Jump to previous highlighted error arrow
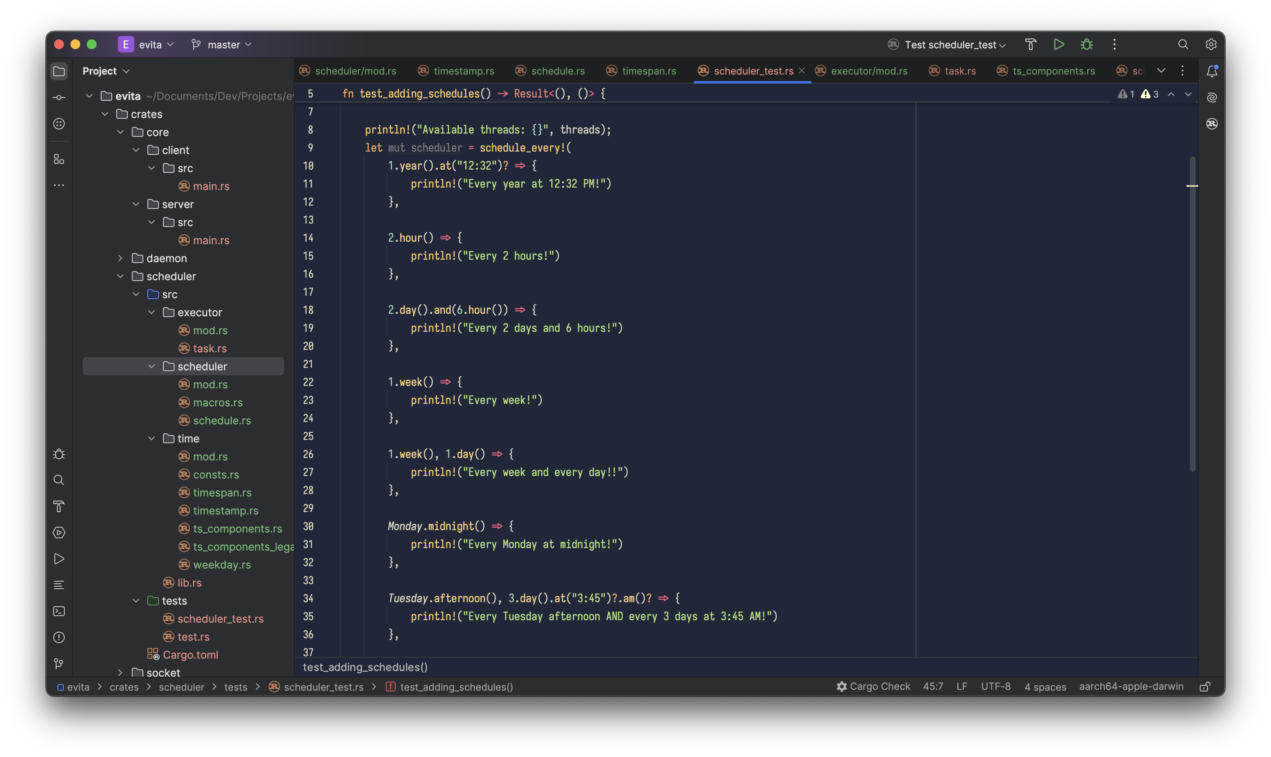Viewport: 1271px width, 757px height. point(1171,94)
